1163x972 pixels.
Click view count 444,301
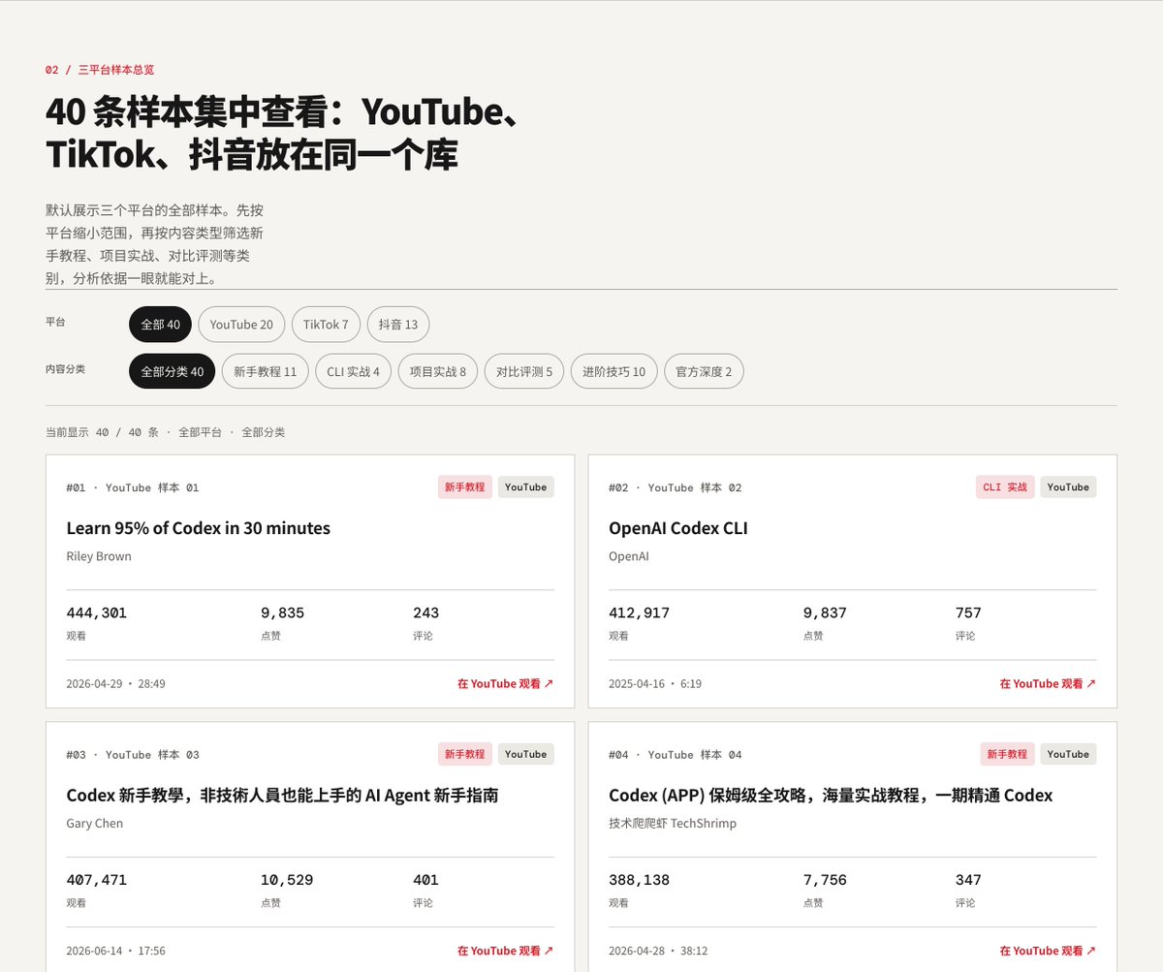(97, 612)
